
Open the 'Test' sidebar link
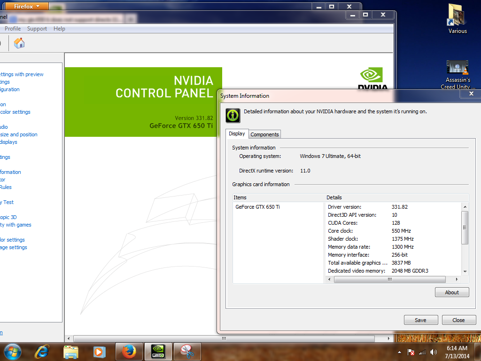[7, 202]
